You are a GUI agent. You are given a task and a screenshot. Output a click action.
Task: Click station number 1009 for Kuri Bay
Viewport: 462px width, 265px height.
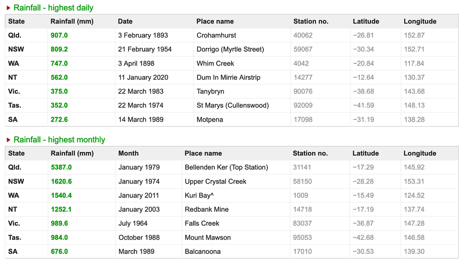click(300, 195)
